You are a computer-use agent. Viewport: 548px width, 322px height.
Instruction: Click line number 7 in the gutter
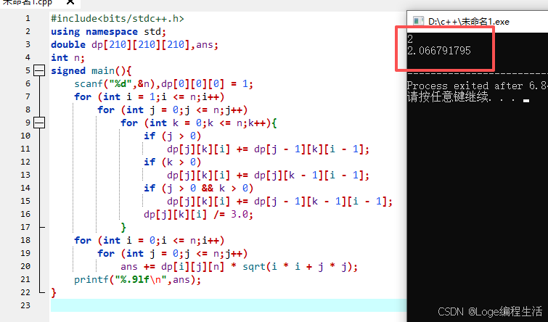[x=28, y=96]
